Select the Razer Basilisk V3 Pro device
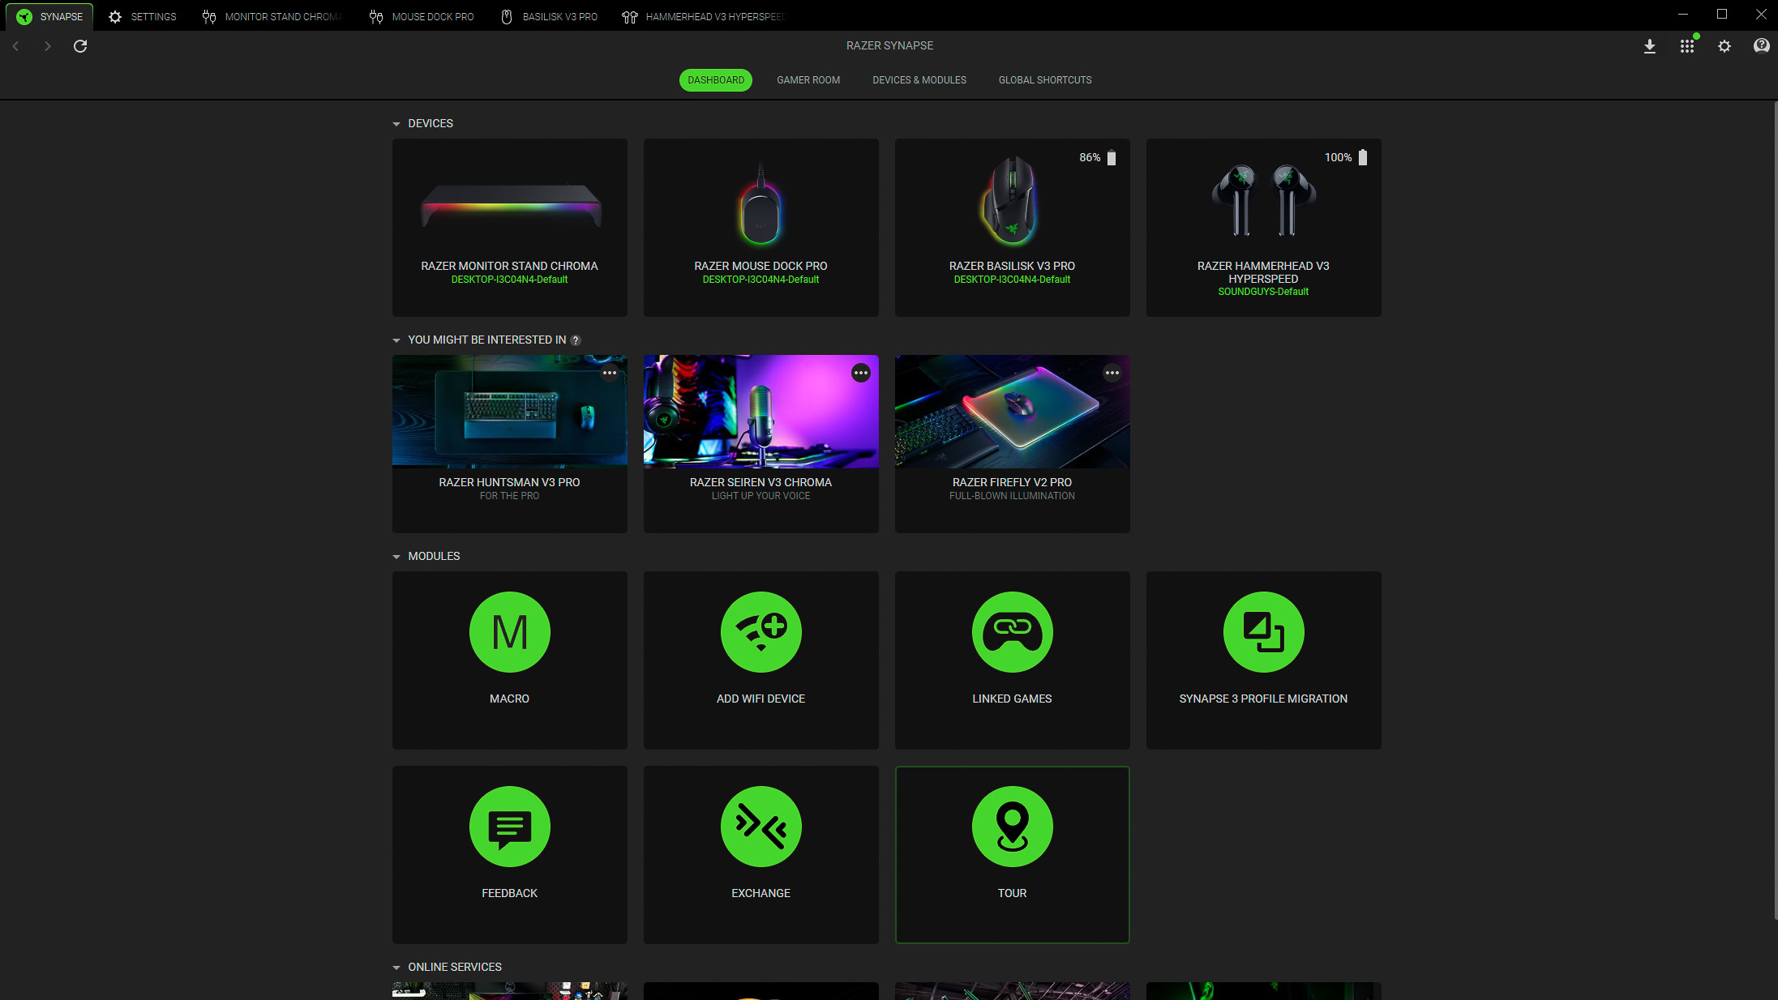 coord(1012,228)
